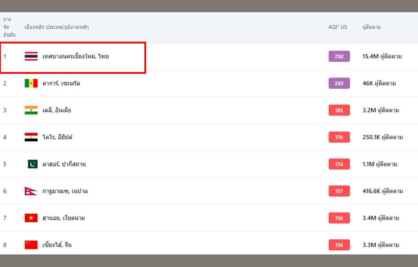Click the Thailand flag icon

[x=31, y=56]
